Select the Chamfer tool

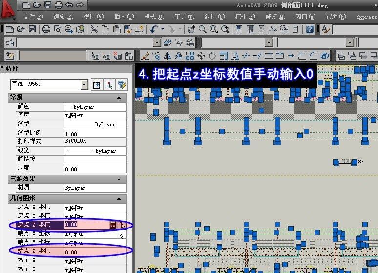click(302, 56)
